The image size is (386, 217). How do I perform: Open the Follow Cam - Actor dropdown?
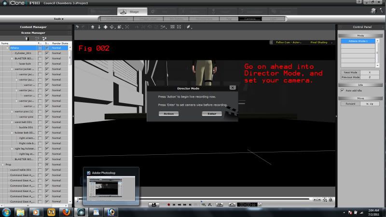(x=288, y=42)
